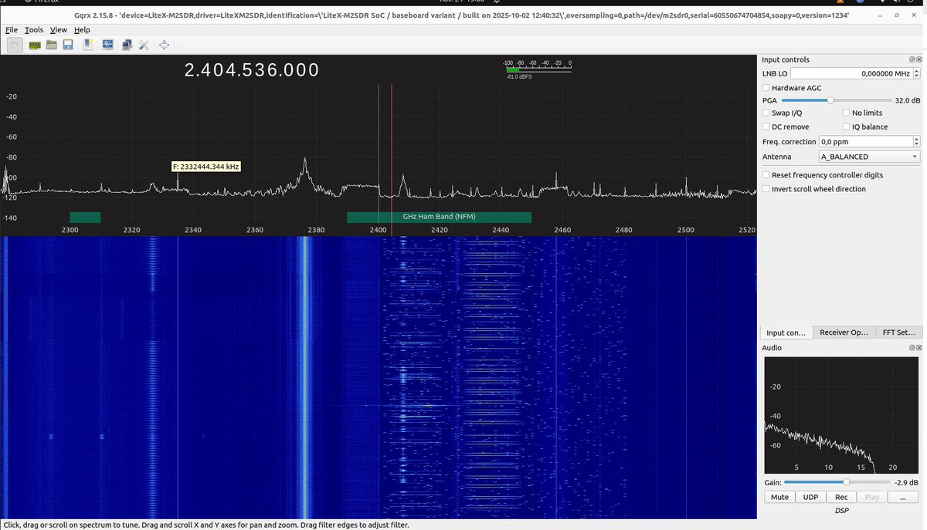Click the -2.9 dB gain value

point(907,481)
